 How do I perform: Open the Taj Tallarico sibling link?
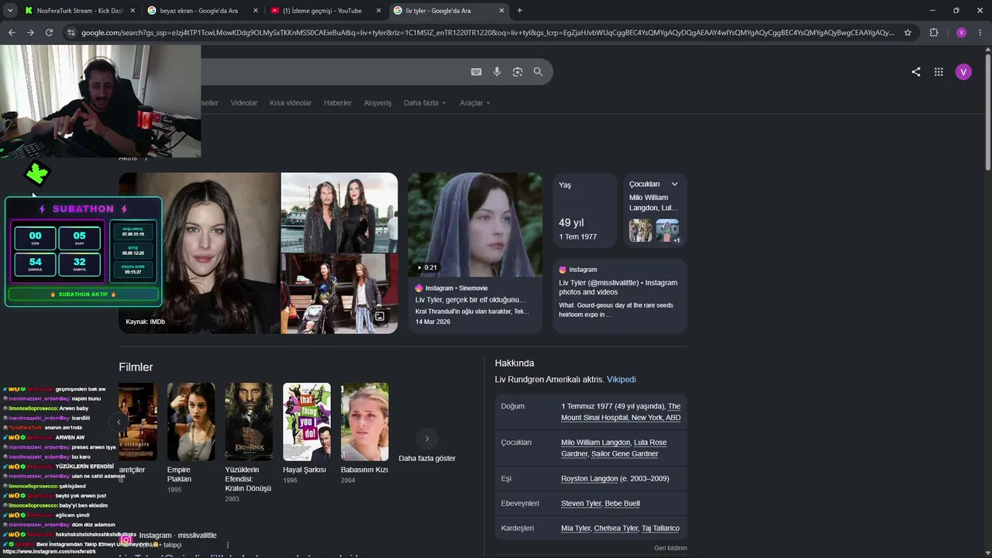[660, 529]
